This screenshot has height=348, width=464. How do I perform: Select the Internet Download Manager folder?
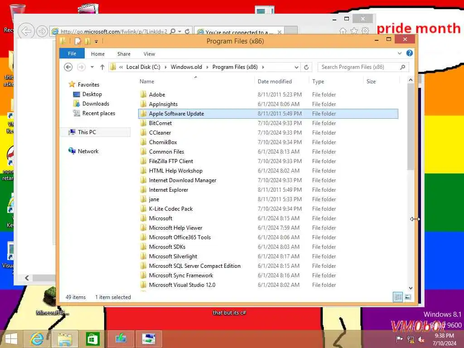point(182,180)
